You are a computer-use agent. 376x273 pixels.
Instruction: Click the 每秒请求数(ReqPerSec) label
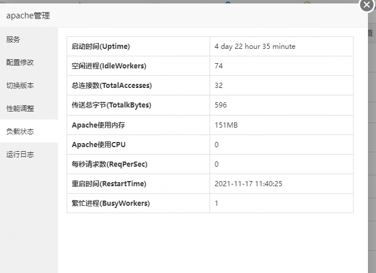coord(110,164)
